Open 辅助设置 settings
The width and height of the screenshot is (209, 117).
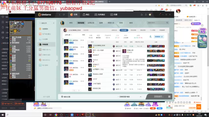[66, 97]
